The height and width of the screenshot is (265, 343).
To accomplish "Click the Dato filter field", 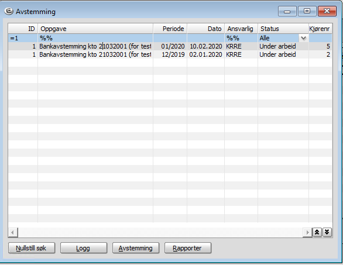I will tap(206, 38).
